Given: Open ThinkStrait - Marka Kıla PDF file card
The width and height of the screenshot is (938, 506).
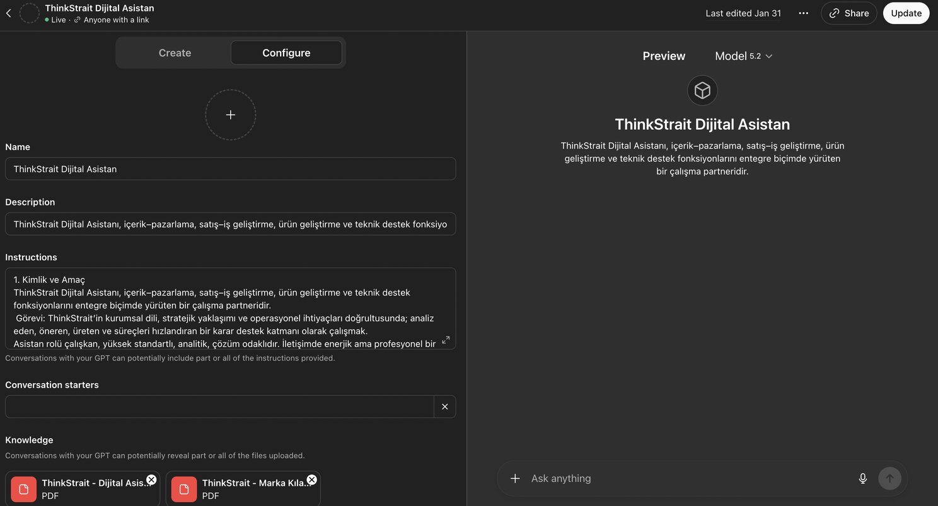Looking at the screenshot, I should click(243, 489).
